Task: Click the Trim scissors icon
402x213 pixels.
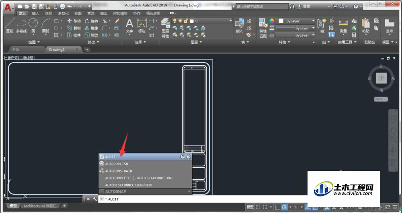Action: point(105,21)
